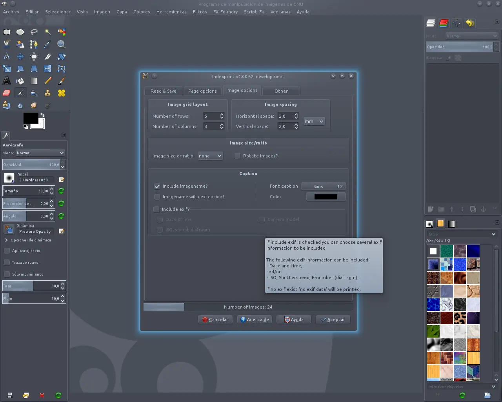This screenshot has height=402, width=502.
Task: Select the Free Select lasso tool
Action: pos(34,32)
